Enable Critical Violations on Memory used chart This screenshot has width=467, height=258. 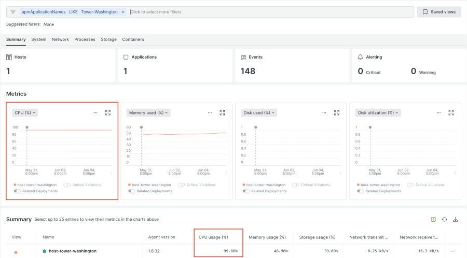(181, 185)
